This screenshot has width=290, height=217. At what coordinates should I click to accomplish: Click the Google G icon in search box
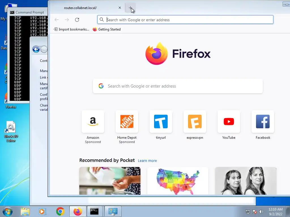point(101,86)
